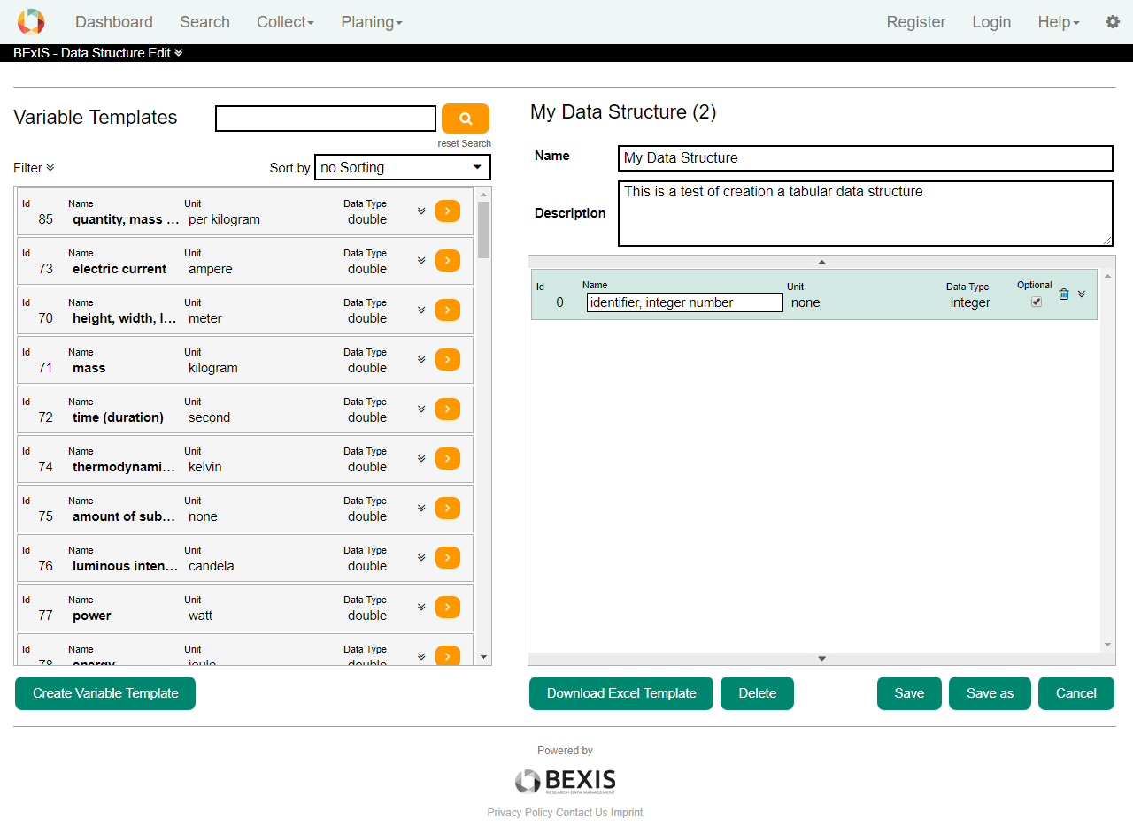
Task: Click the Privacy Policy footer link
Action: [x=520, y=813]
